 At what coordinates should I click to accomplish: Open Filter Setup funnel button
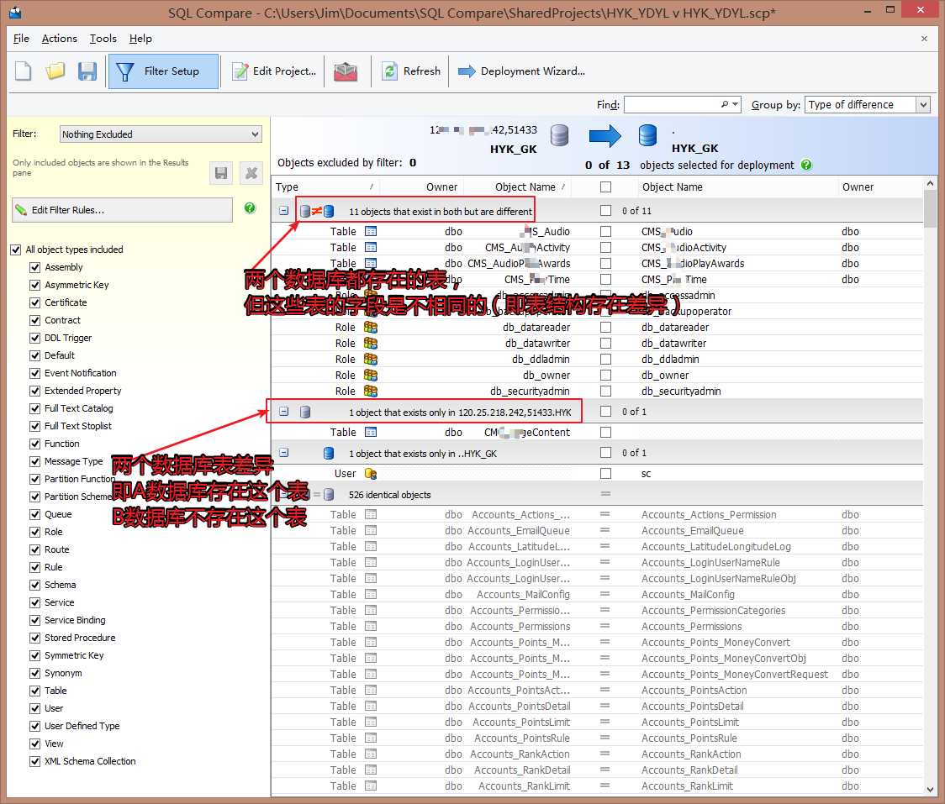[x=163, y=71]
